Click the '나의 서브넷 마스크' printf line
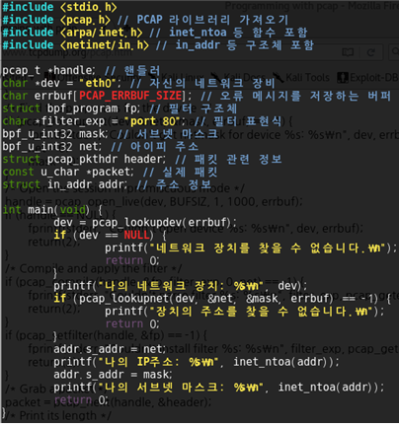Image resolution: width=399 pixels, height=427 pixels. coord(218,388)
